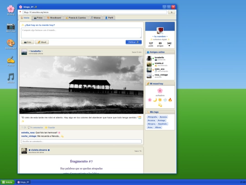This screenshot has height=185, width=246.
Task: Focus the address bar URL field
Action: point(95,12)
